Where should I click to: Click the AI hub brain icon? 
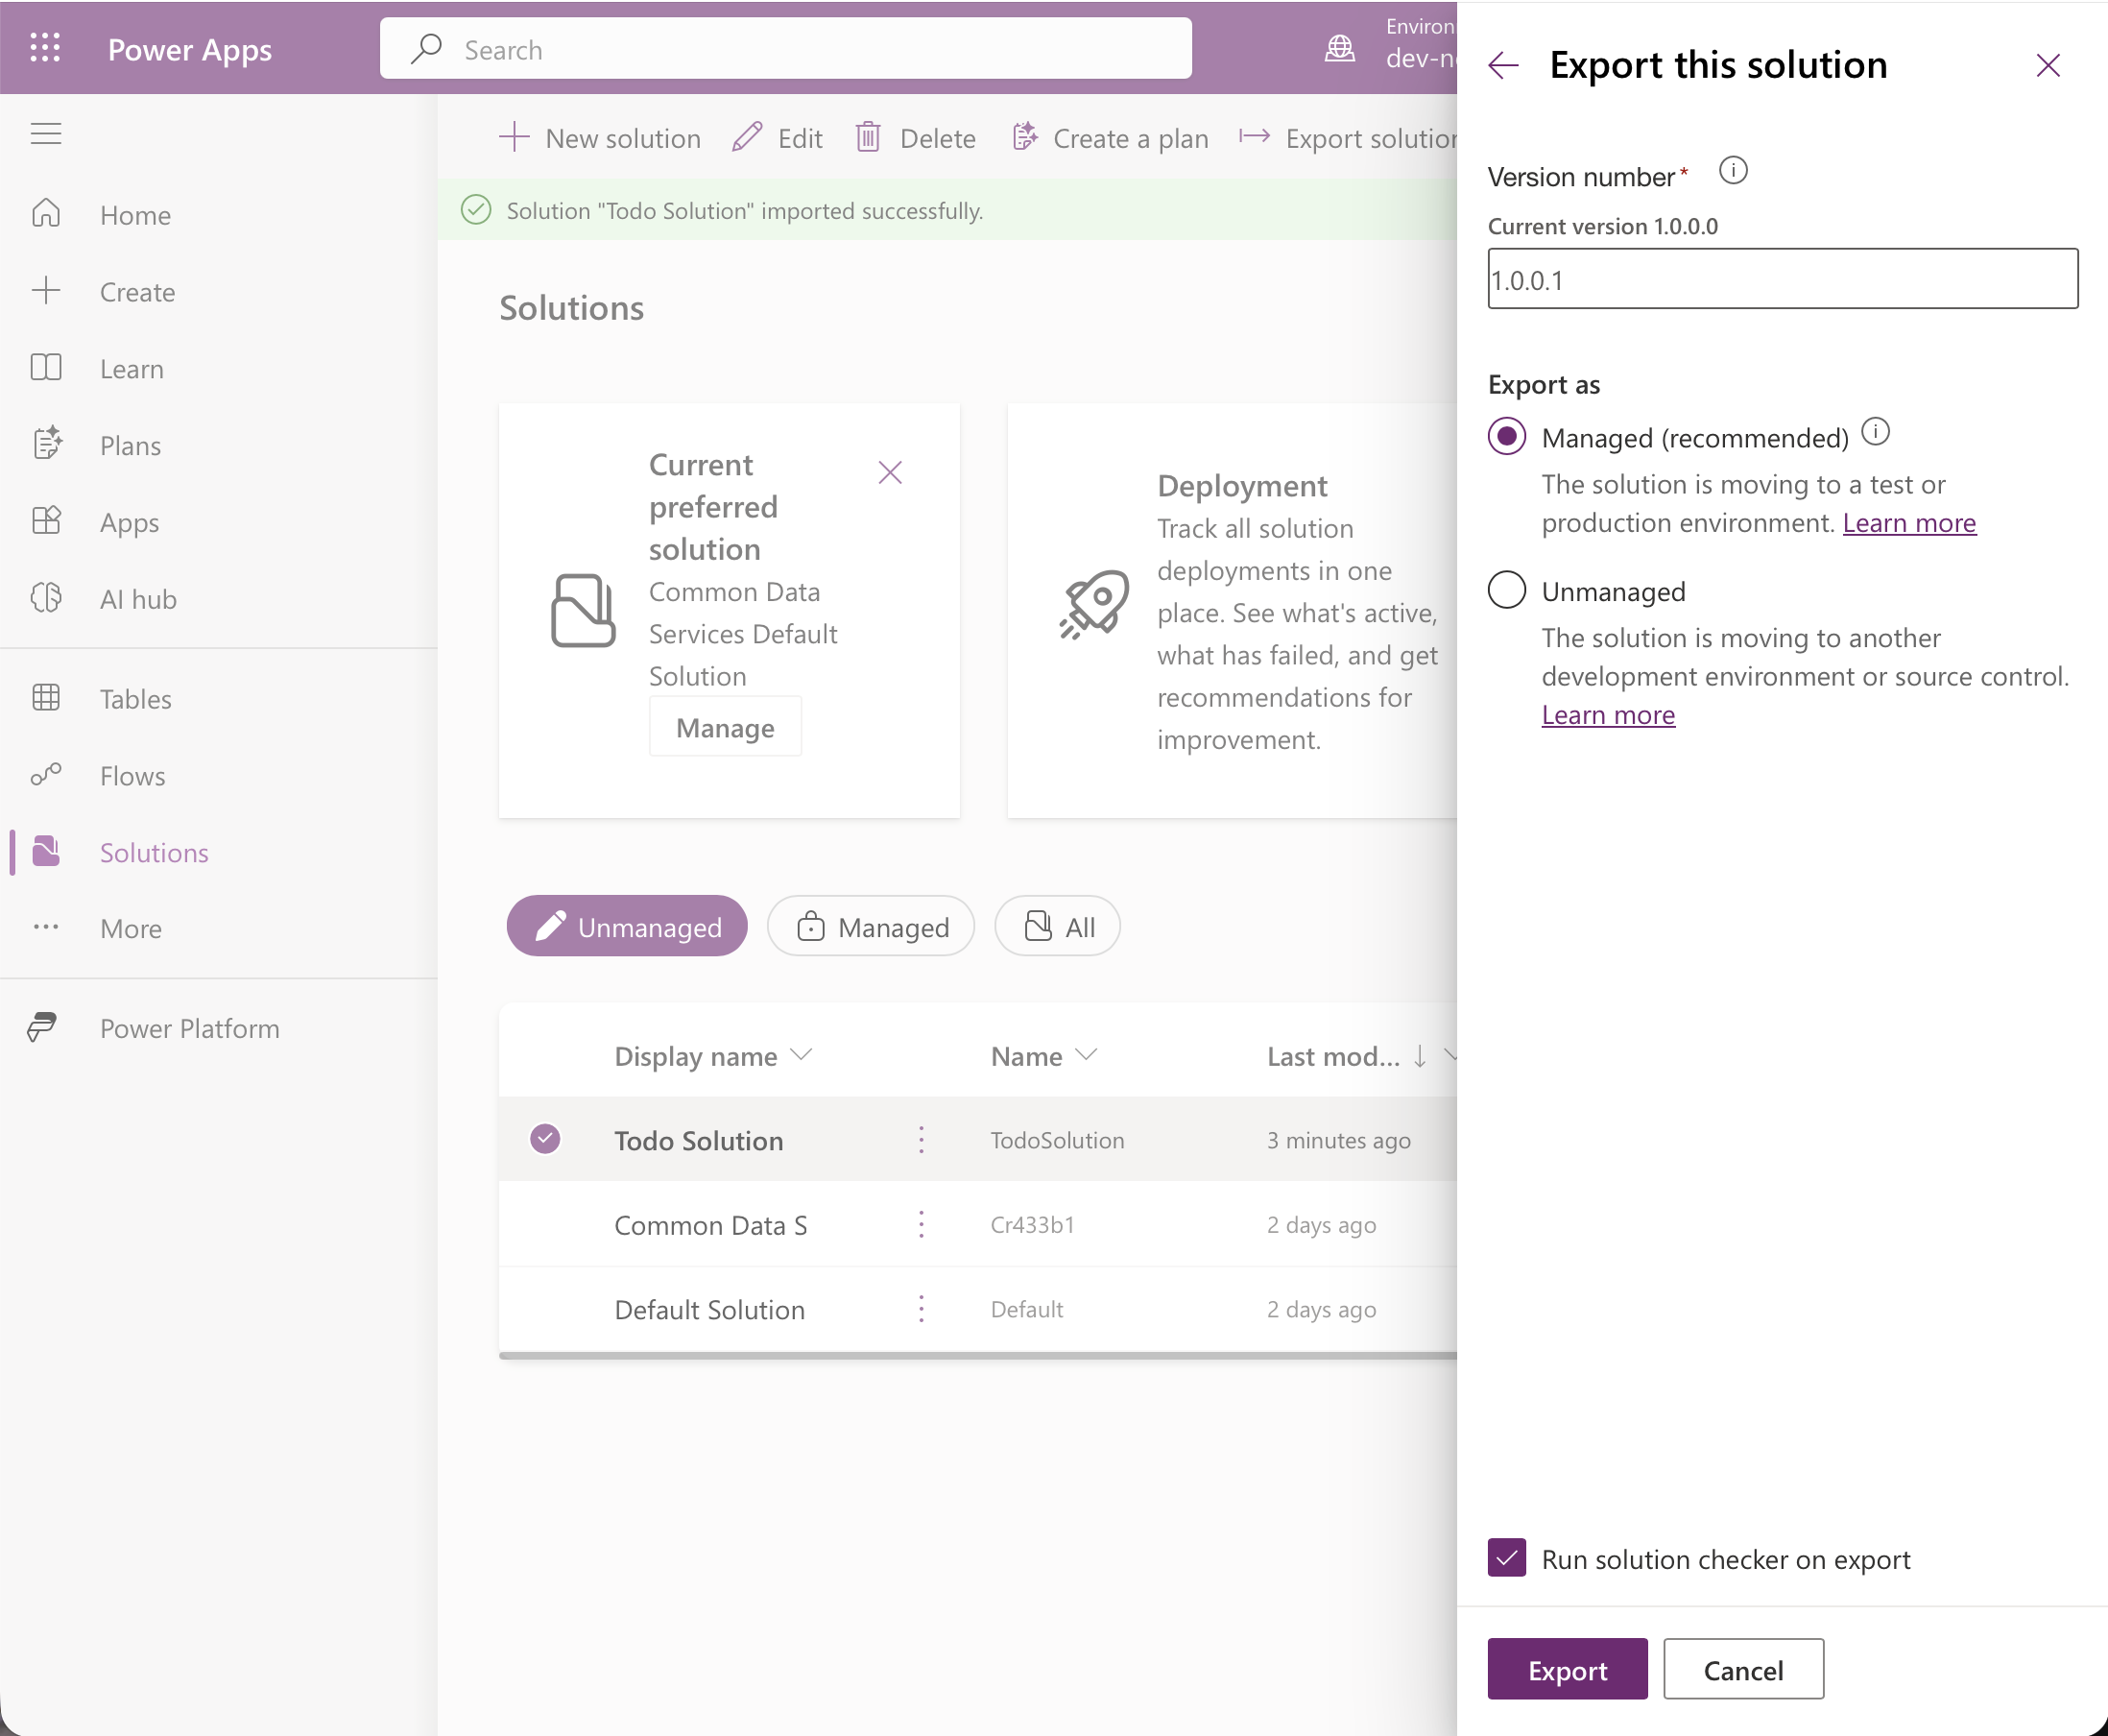[46, 598]
